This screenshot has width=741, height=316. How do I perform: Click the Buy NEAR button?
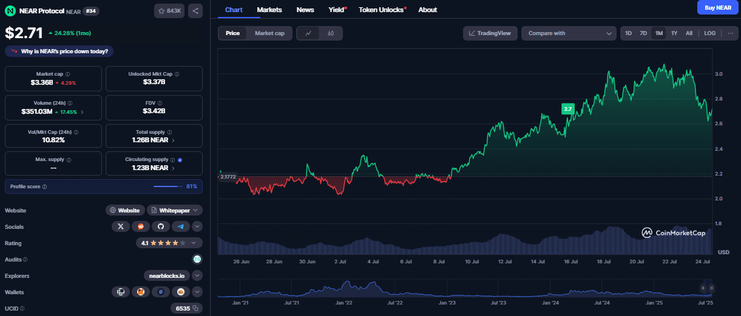pos(718,8)
